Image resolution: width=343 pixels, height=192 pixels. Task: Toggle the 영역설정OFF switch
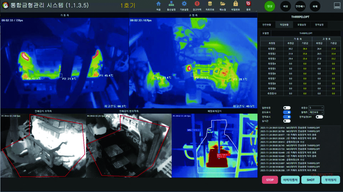coord(319,117)
